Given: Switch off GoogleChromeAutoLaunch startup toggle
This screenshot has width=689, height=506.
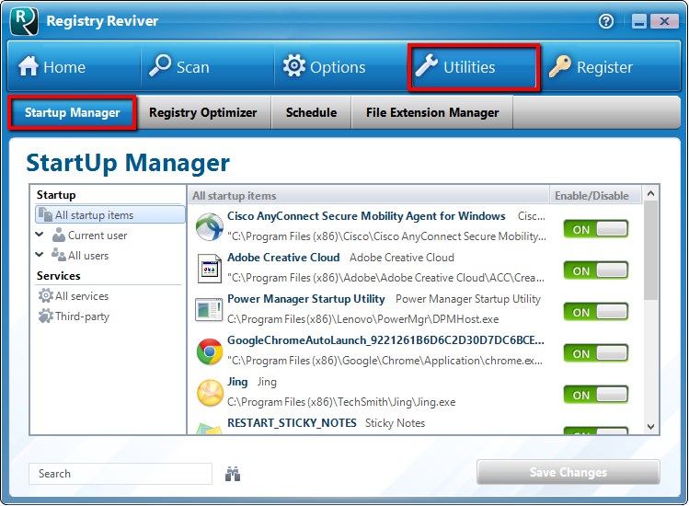Looking at the screenshot, I should (595, 353).
